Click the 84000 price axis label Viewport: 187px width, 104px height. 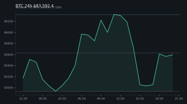click(x=9, y=32)
